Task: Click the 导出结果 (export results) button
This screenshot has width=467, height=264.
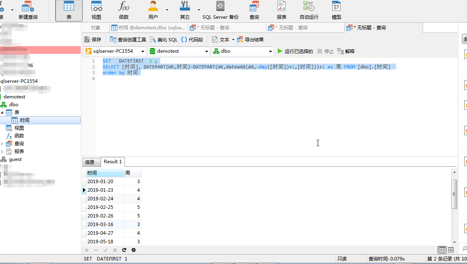Action: coord(250,39)
